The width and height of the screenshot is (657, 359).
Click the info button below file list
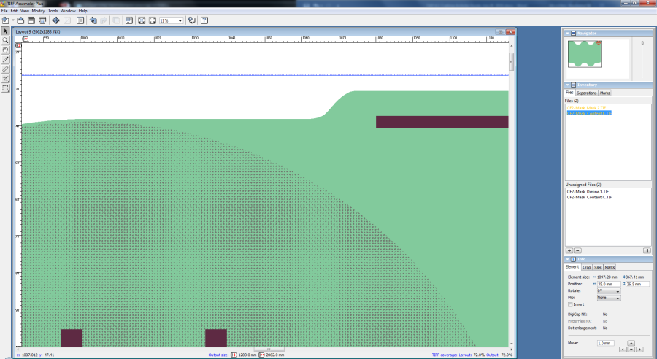point(647,250)
